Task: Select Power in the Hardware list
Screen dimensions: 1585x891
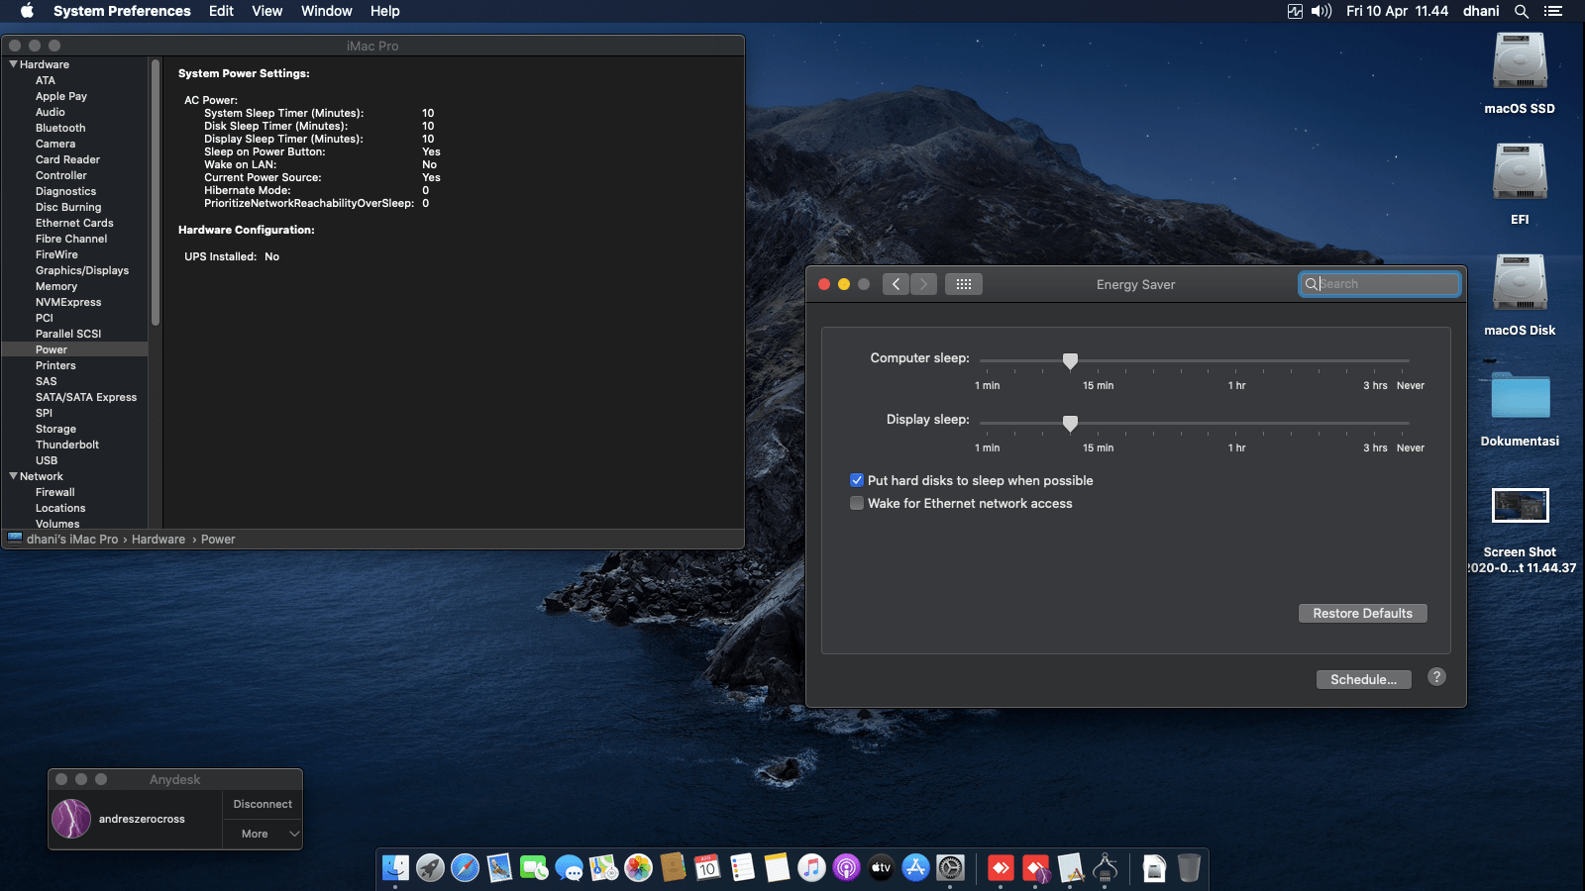Action: [52, 349]
